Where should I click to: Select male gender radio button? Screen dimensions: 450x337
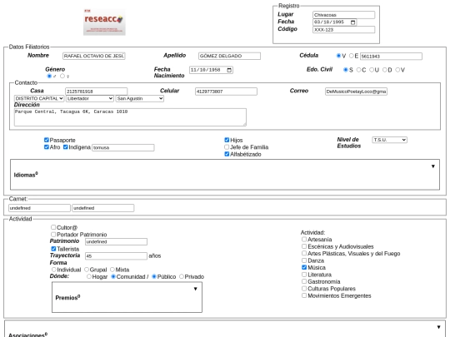49,76
